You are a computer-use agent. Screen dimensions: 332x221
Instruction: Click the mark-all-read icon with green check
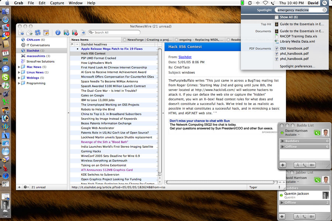click(29, 32)
